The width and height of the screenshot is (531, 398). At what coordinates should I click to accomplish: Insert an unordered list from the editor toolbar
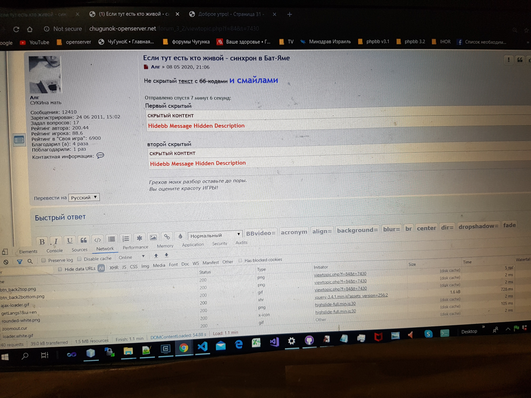point(112,239)
